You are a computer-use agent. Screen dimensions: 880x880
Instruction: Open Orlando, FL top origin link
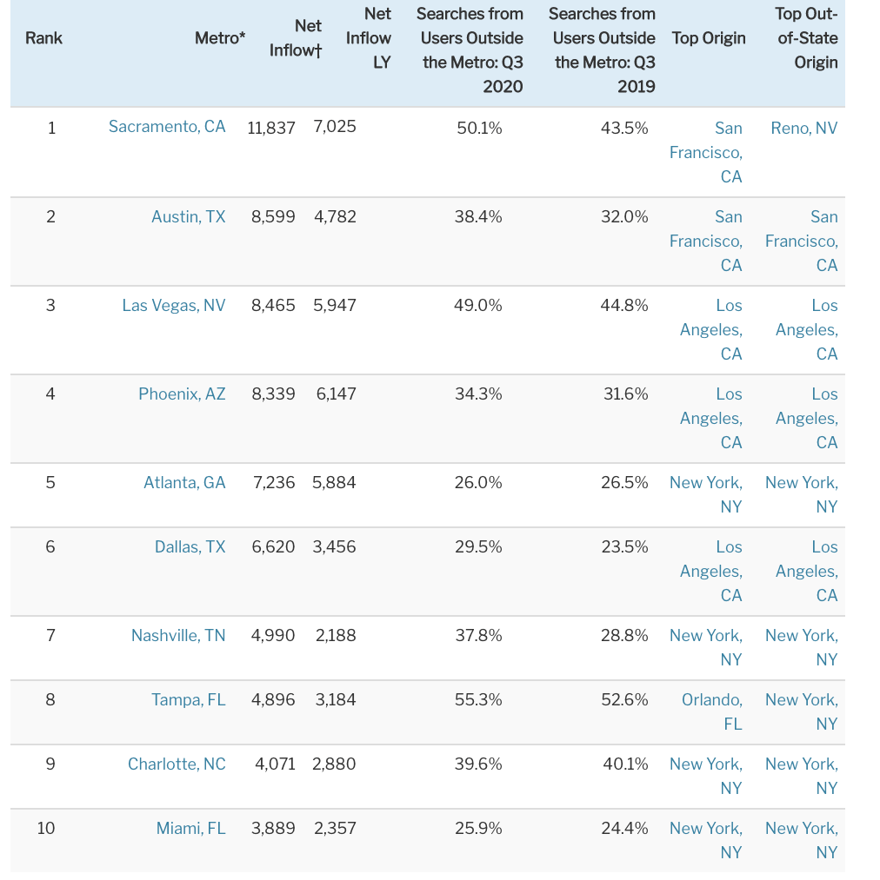pyautogui.click(x=712, y=711)
